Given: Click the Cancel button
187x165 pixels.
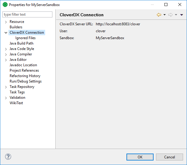Looking at the screenshot, I should coord(170,157).
